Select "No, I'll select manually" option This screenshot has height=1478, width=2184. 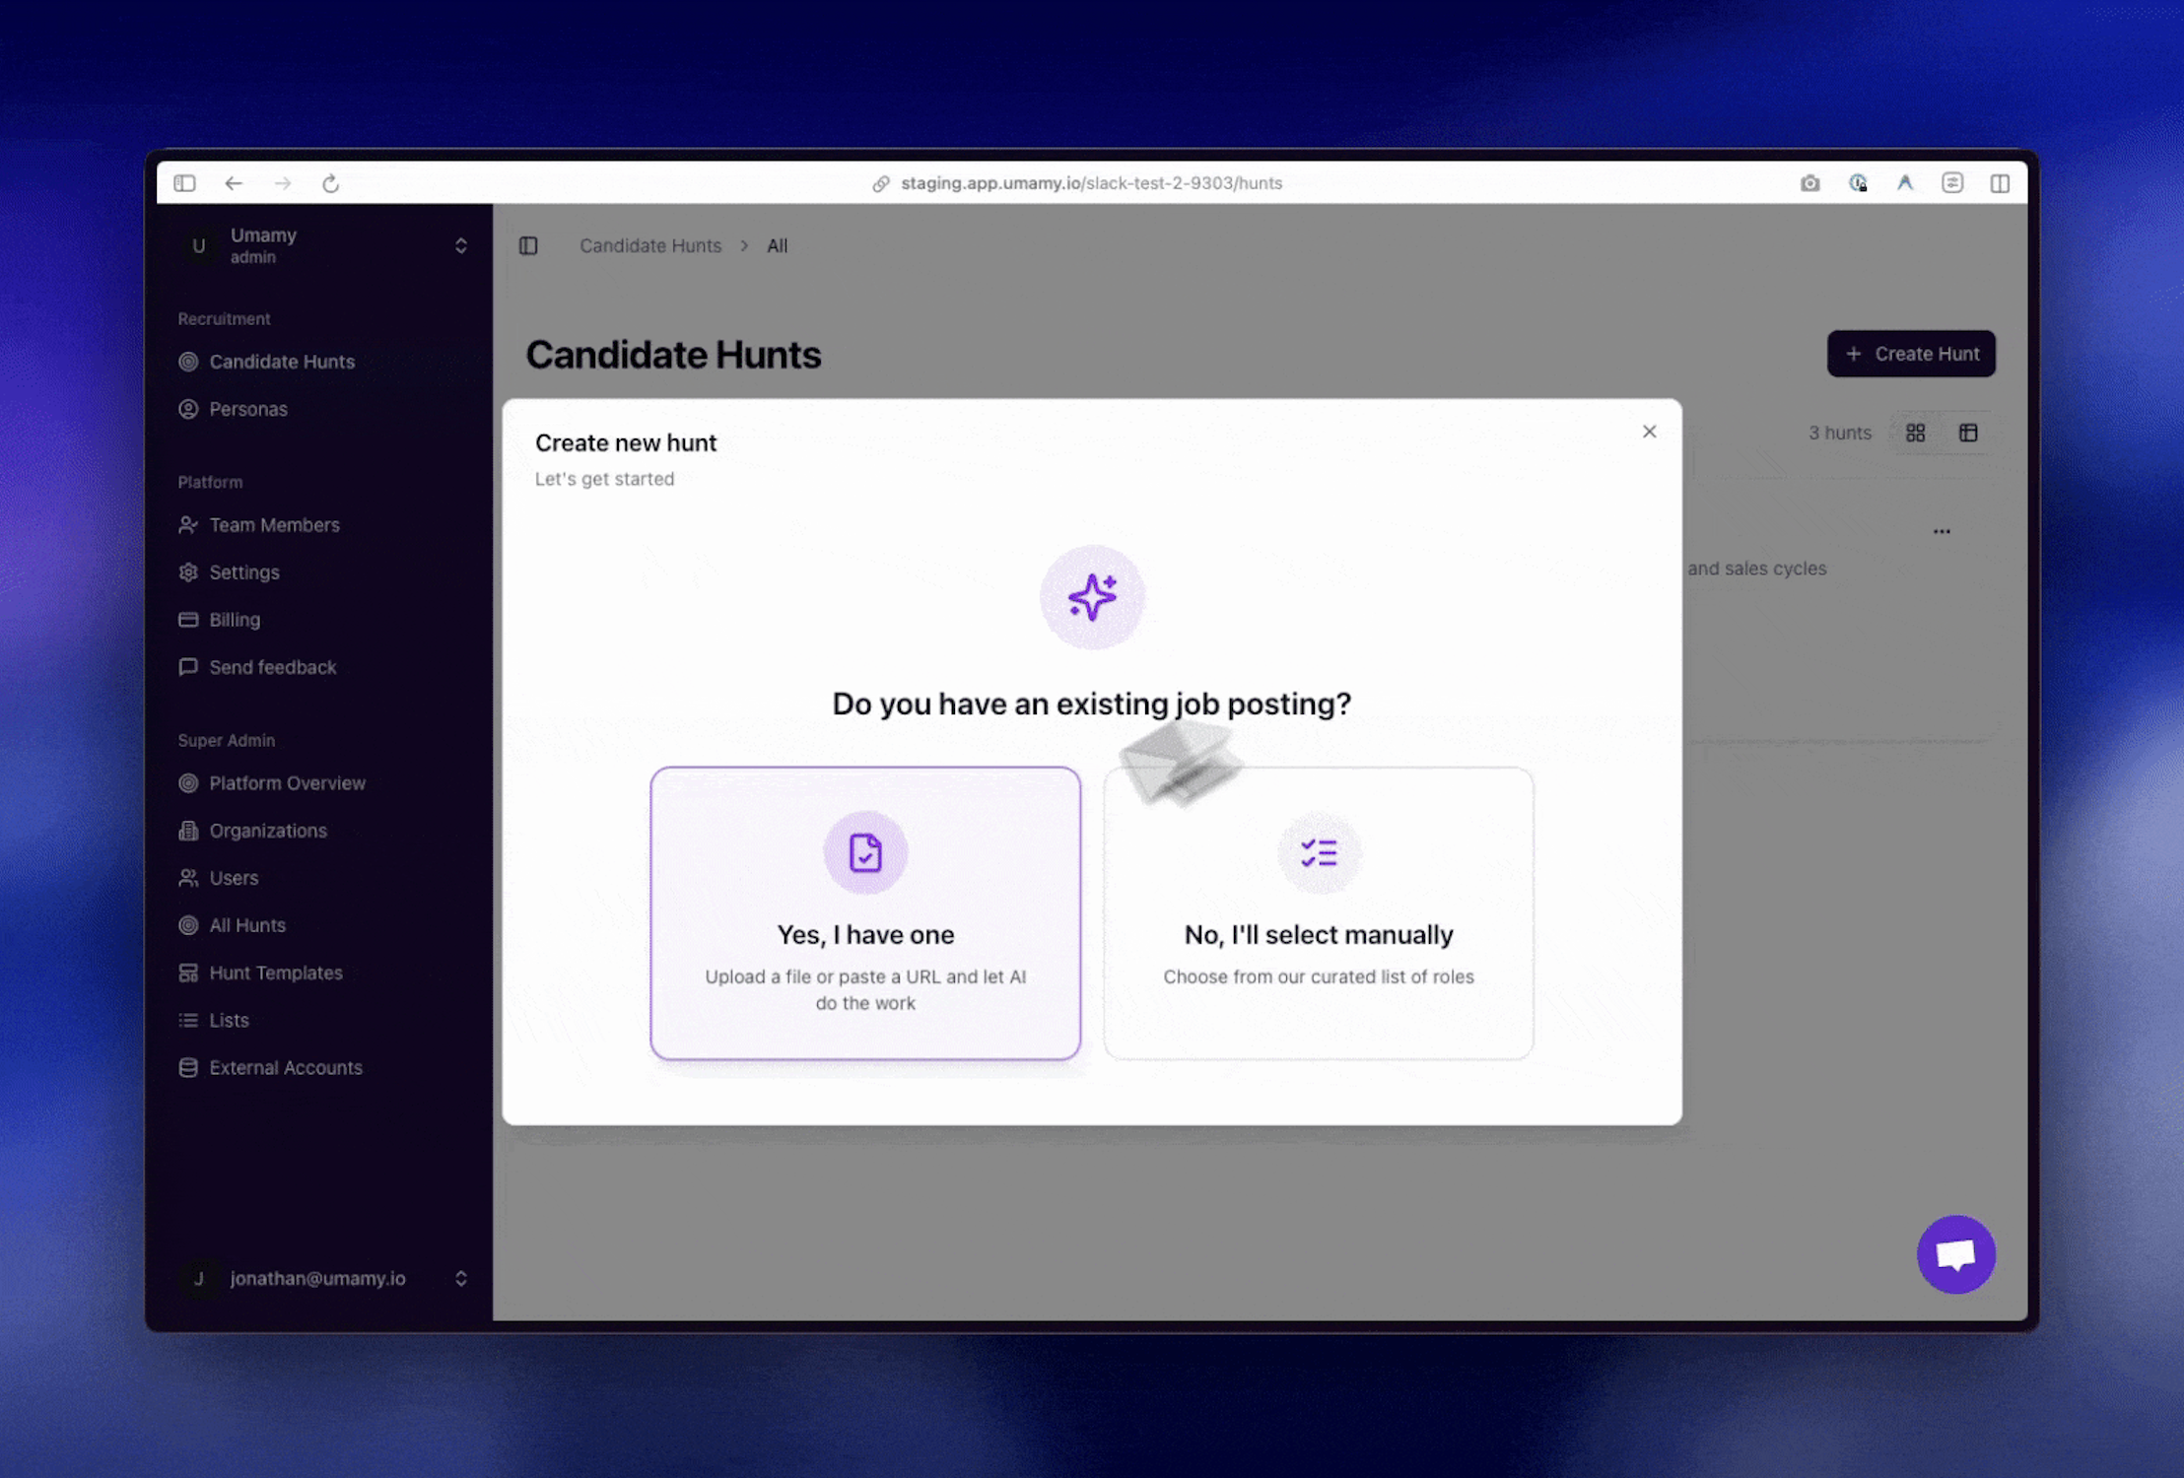[1318, 912]
